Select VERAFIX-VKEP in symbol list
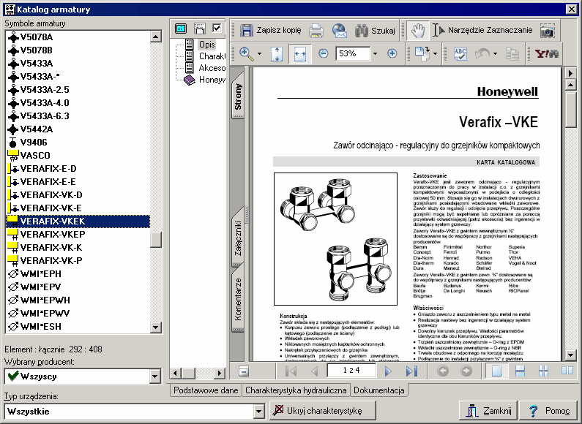 pyautogui.click(x=53, y=234)
